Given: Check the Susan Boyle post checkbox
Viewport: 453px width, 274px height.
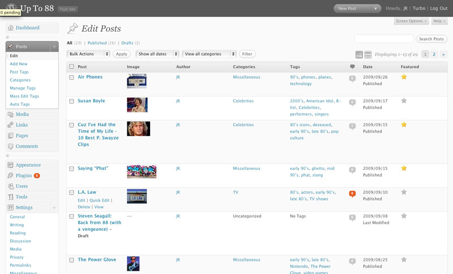Looking at the screenshot, I should (72, 101).
